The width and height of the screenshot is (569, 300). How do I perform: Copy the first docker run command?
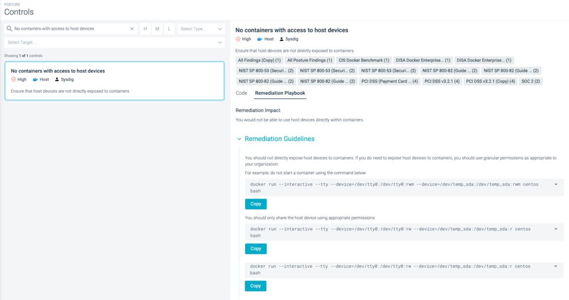click(255, 204)
